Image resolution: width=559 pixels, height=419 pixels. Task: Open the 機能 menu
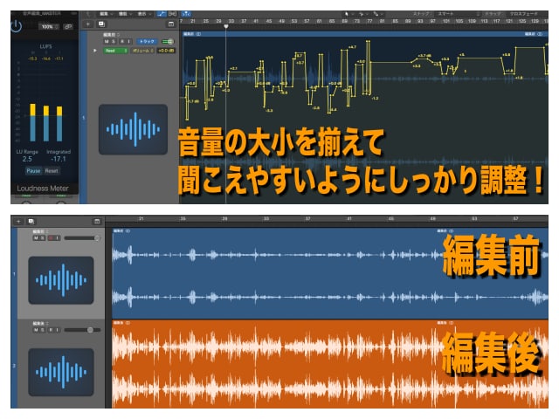125,14
